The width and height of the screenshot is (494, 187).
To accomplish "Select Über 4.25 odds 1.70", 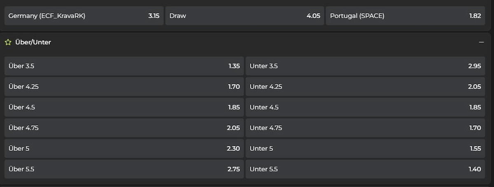I will click(124, 86).
